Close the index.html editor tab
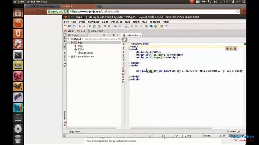The height and width of the screenshot is (145, 259). click(140, 35)
